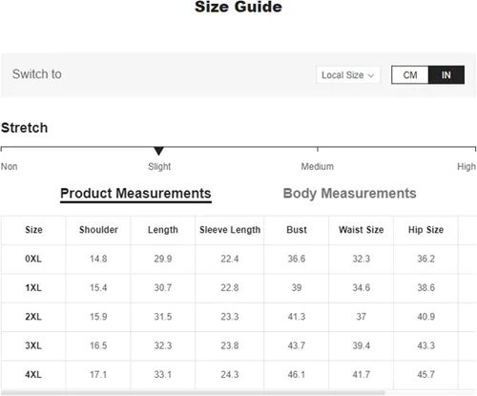Click length value 29.9 for 0XL
The height and width of the screenshot is (396, 477).
[163, 259]
